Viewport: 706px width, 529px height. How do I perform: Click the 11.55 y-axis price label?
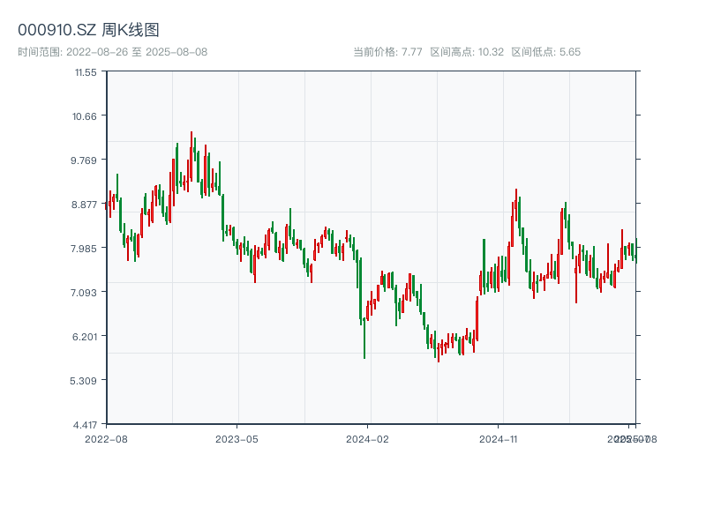pos(86,72)
